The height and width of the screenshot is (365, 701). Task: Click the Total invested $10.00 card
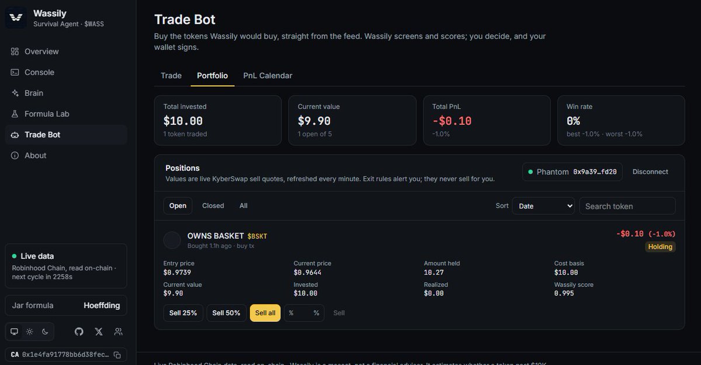coord(218,120)
